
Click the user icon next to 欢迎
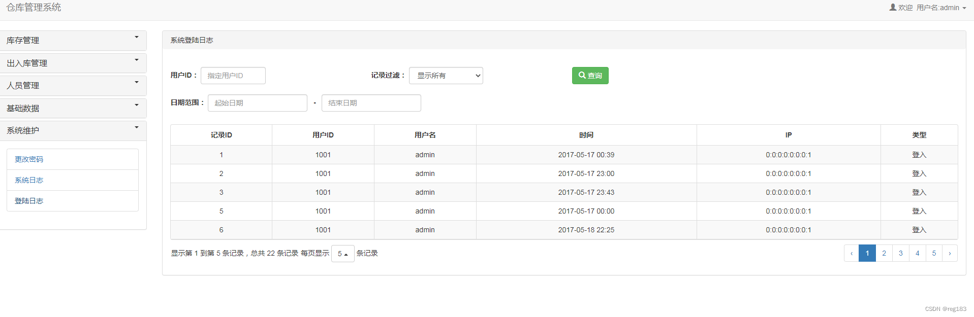[893, 7]
